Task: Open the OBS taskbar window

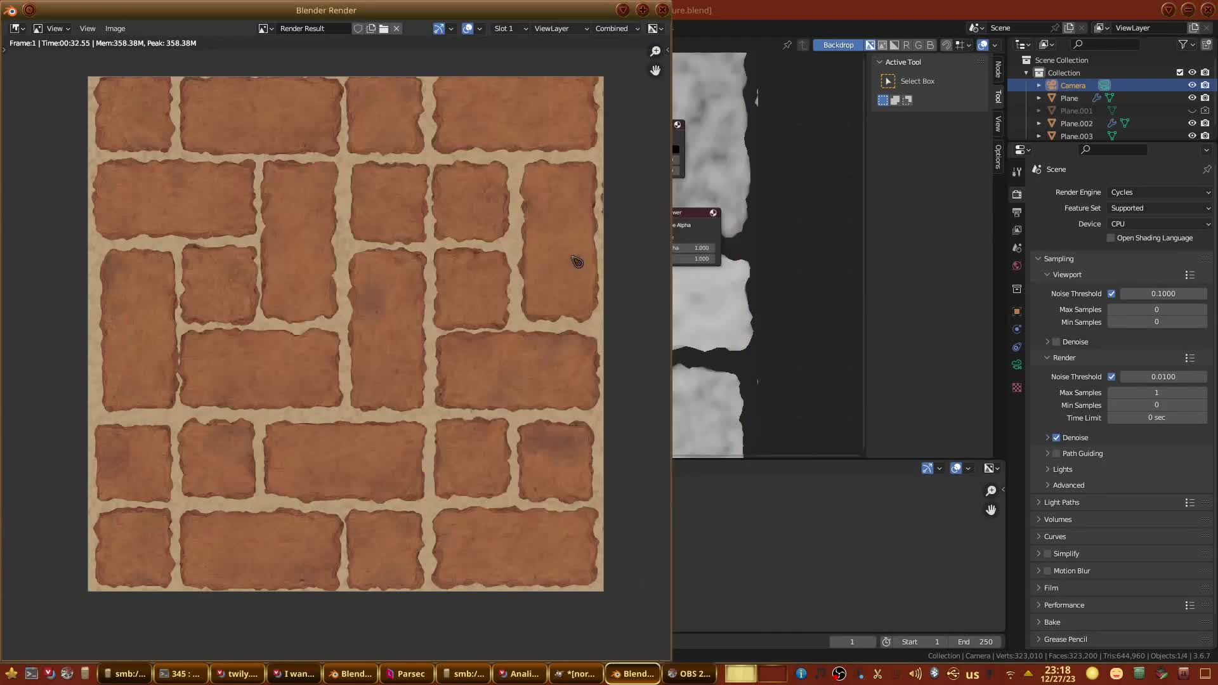Action: (x=689, y=674)
